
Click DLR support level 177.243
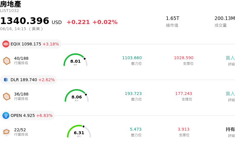point(184,93)
